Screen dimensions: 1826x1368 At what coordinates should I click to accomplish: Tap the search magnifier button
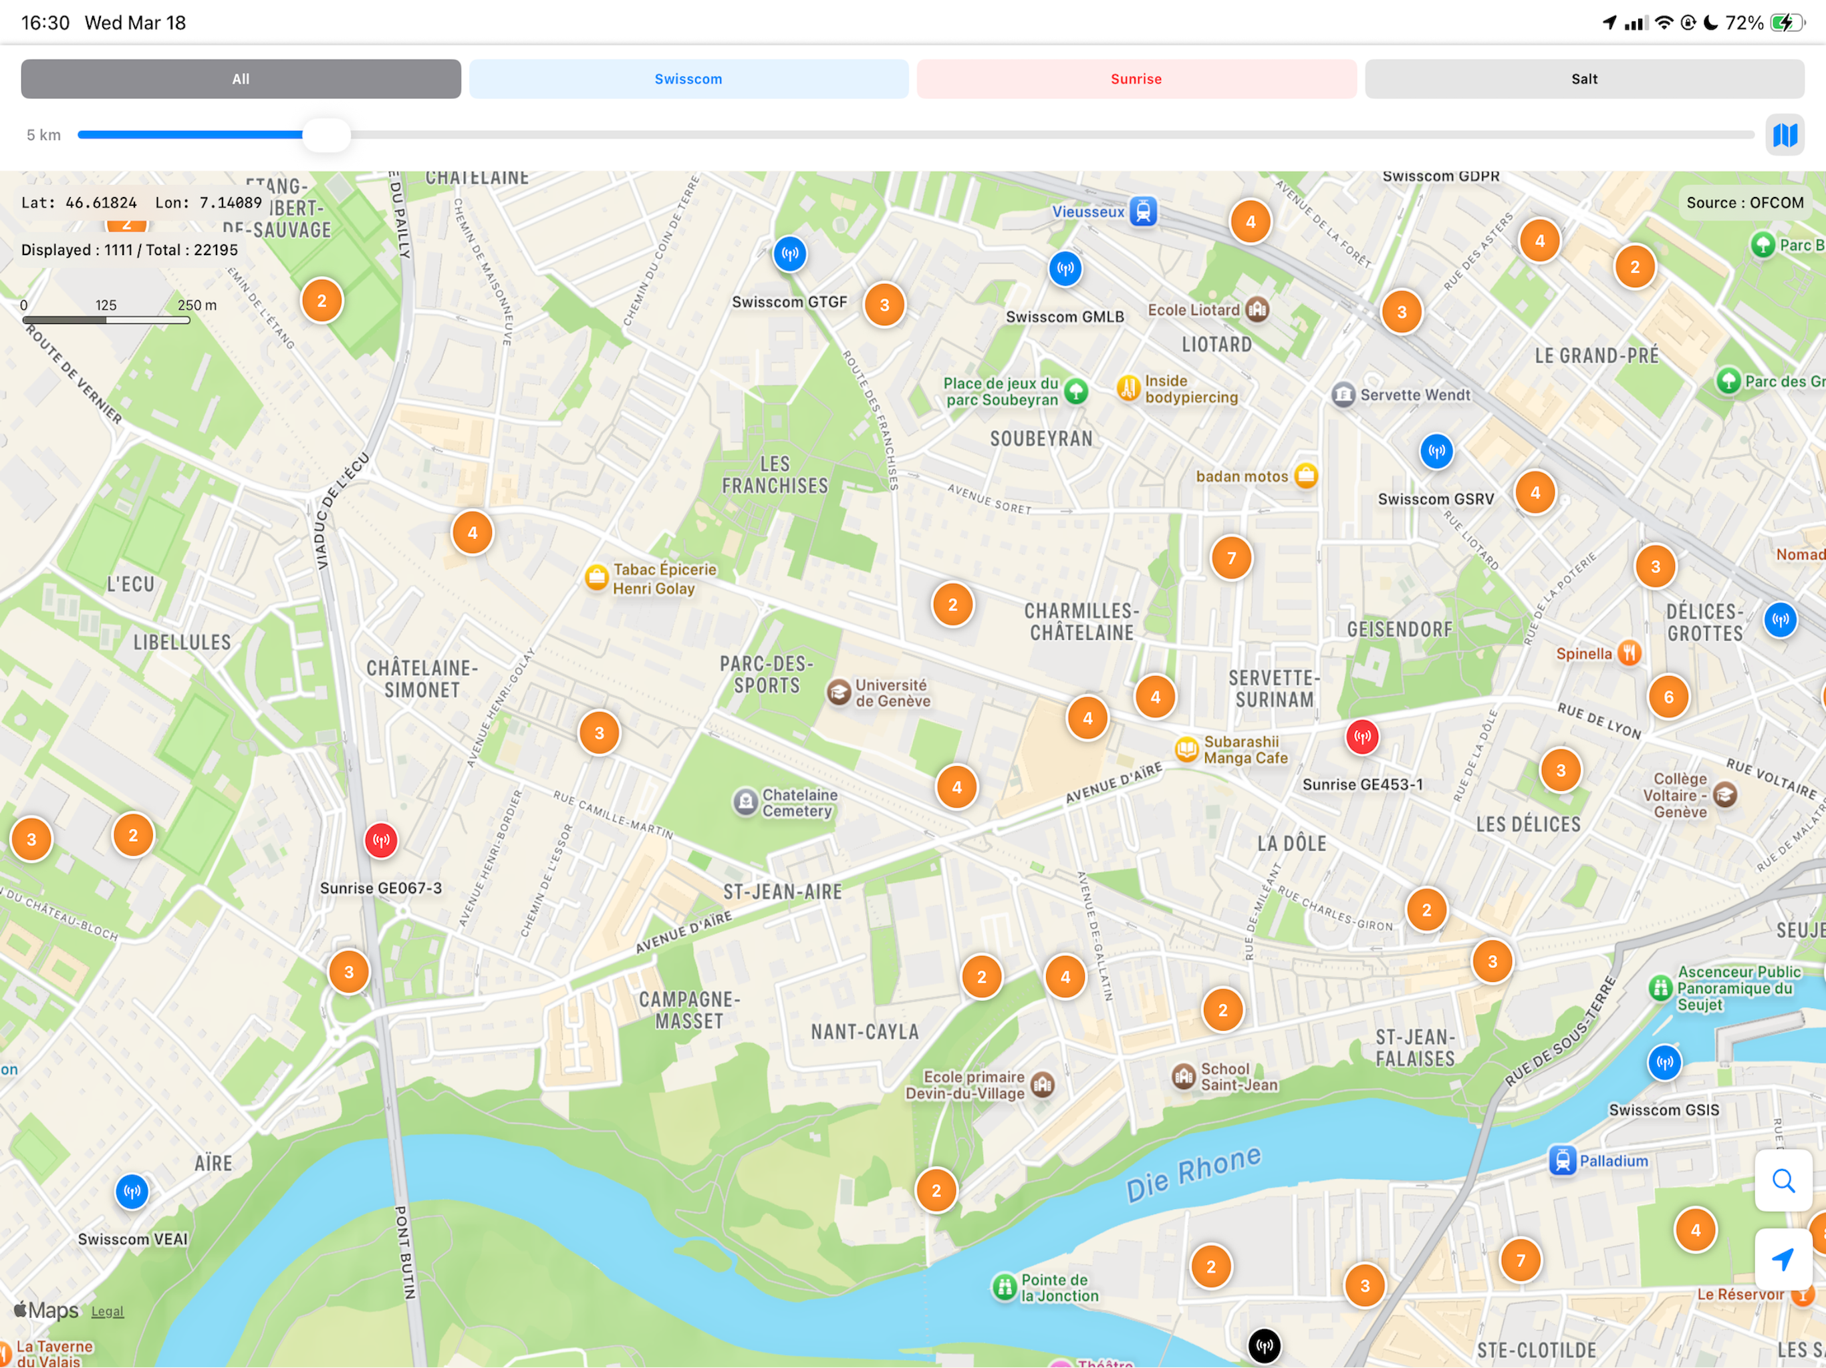[1783, 1181]
